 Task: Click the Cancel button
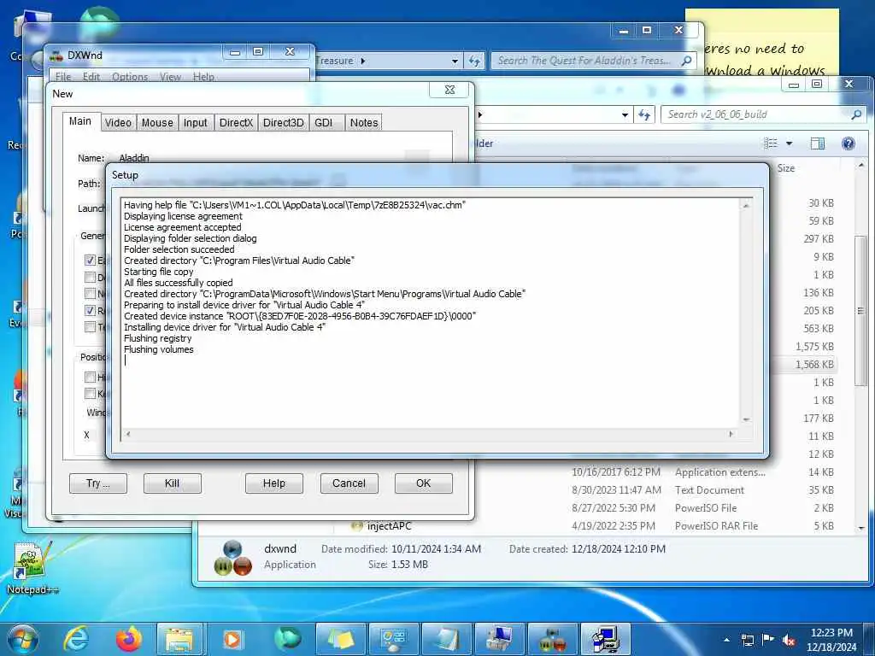pyautogui.click(x=349, y=483)
